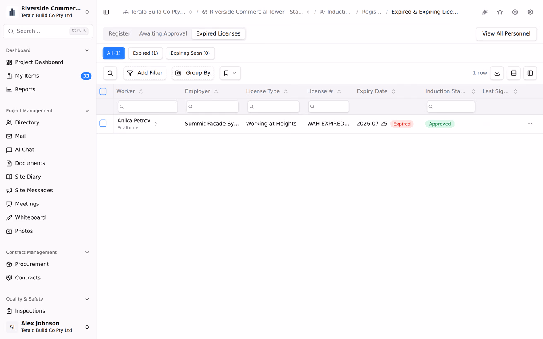This screenshot has width=543, height=339.
Task: Open the AI sparkle assistant icon
Action: (485, 12)
